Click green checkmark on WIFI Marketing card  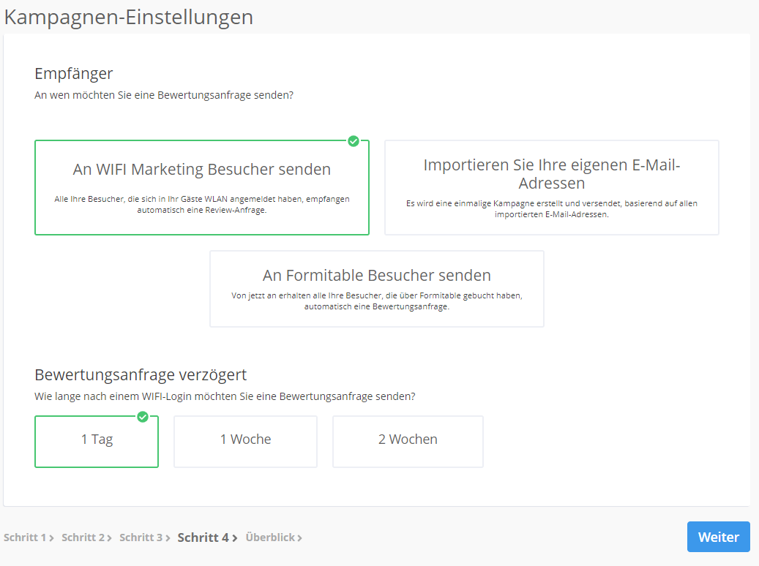pos(354,141)
